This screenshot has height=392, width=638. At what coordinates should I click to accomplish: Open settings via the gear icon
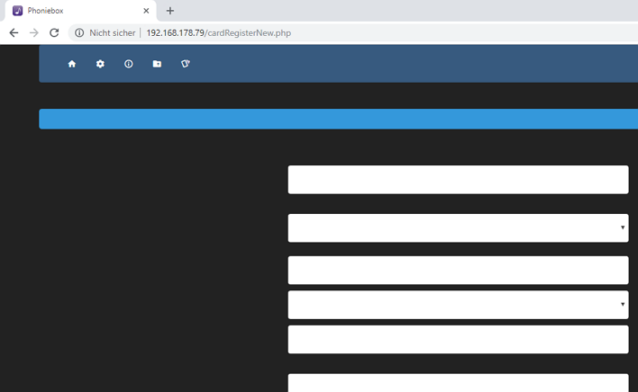click(100, 64)
